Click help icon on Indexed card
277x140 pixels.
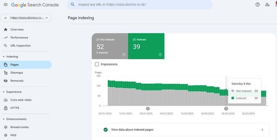pos(160,55)
